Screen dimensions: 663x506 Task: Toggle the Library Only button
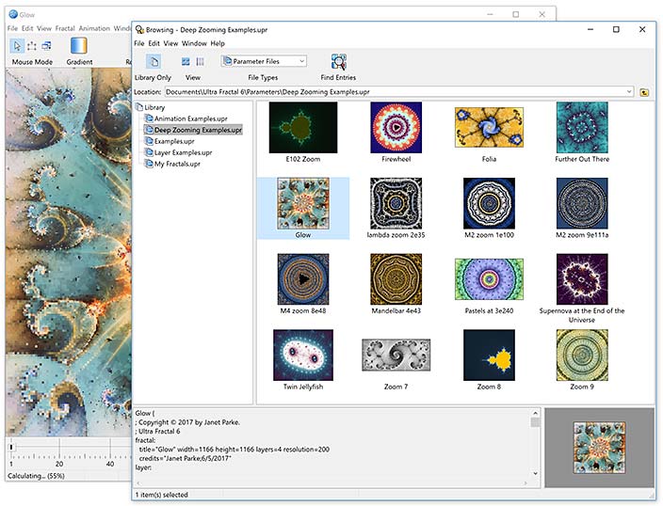(154, 62)
